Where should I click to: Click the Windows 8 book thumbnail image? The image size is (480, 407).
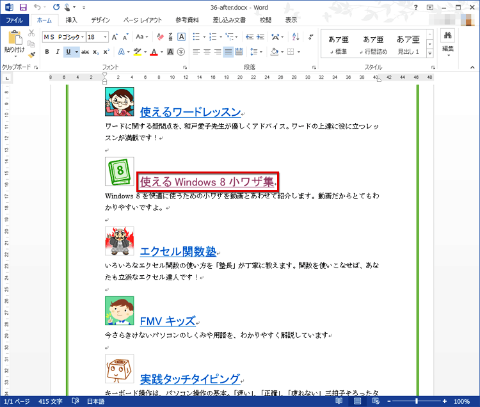(x=120, y=172)
